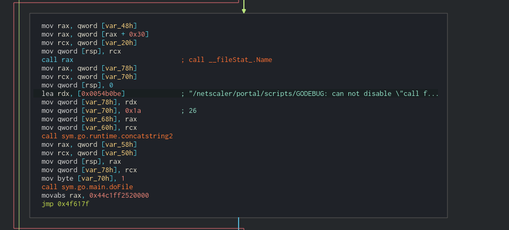Select the mov rax, qword [var_48h] line

(89, 26)
